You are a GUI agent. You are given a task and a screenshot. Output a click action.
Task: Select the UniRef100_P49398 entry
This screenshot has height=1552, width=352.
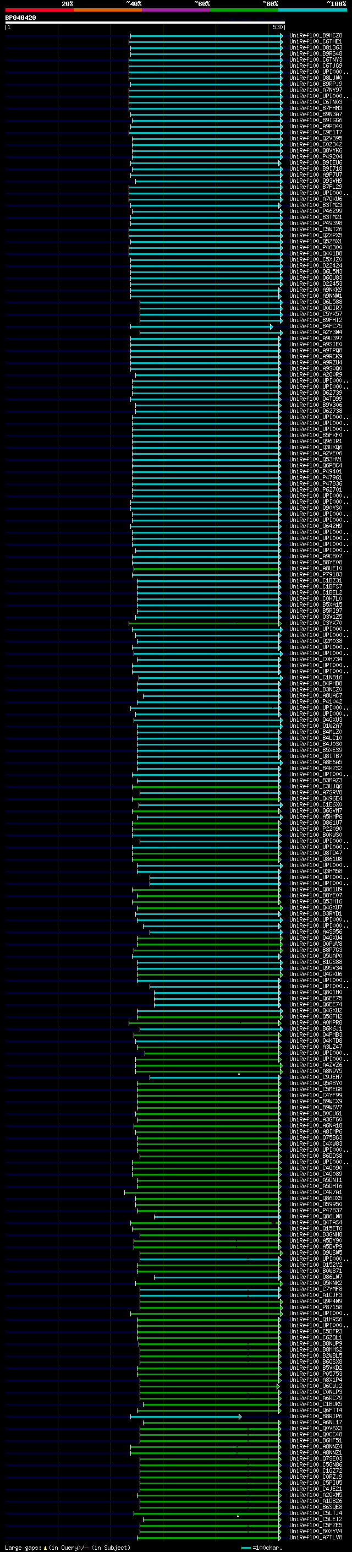click(315, 224)
